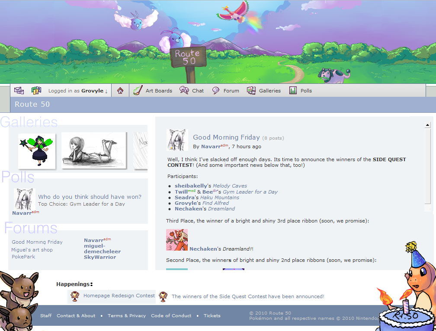Click the Galleries section heading
The width and height of the screenshot is (436, 331).
[x=29, y=122]
